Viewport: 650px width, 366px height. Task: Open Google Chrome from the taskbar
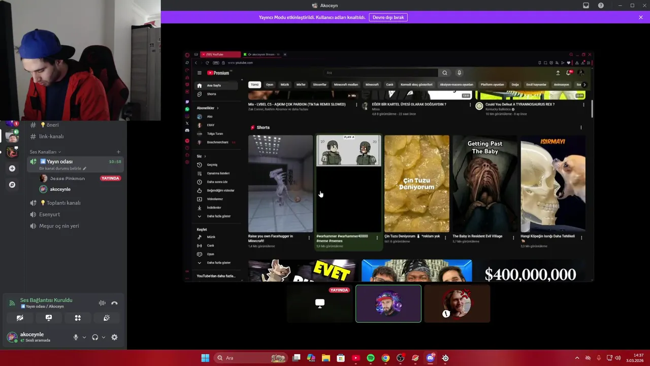coord(385,358)
